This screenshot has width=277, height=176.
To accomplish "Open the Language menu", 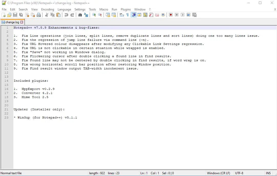I will click(64, 9).
